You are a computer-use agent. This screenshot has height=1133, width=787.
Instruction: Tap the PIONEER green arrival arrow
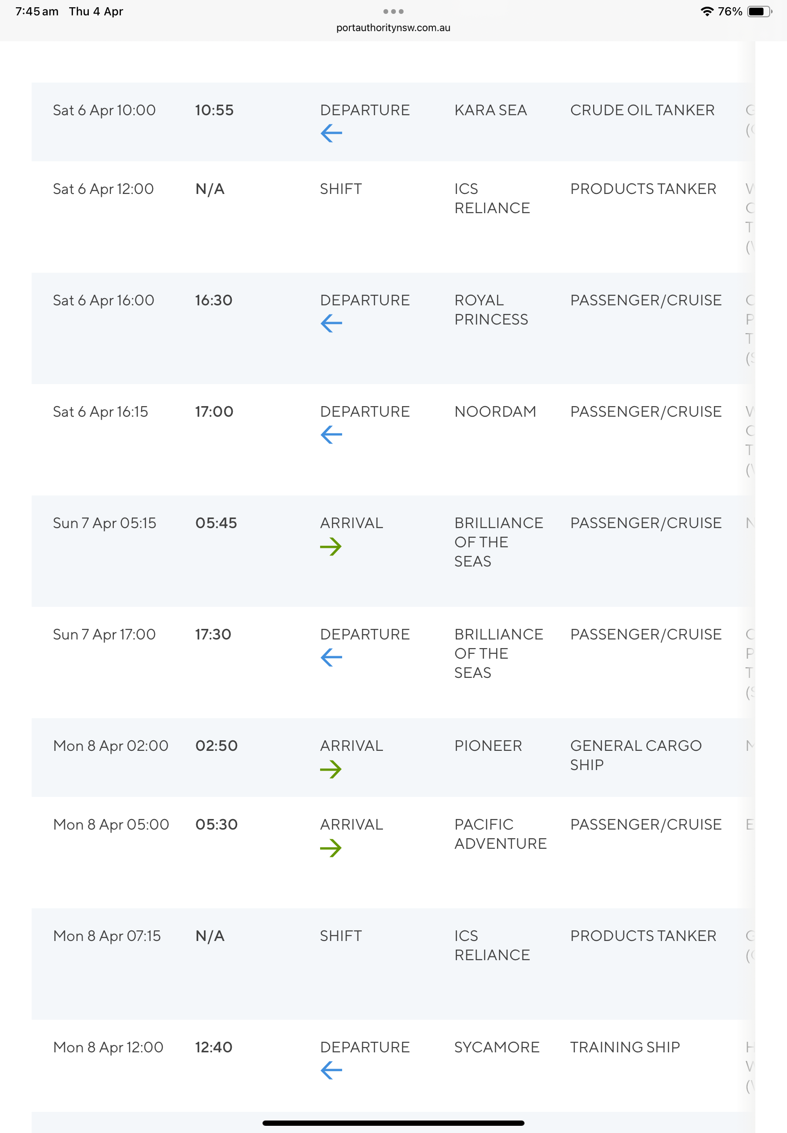coord(331,769)
